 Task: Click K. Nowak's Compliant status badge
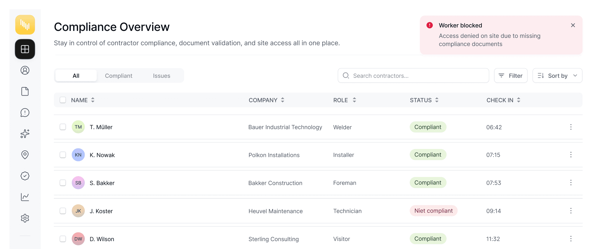coord(428,155)
